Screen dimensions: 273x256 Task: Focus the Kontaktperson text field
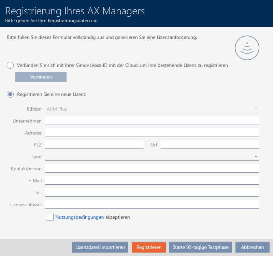152,169
